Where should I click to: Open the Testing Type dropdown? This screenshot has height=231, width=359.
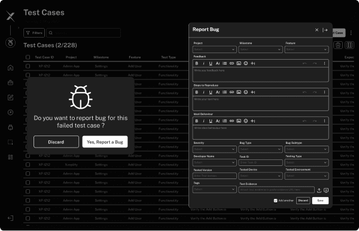tap(306, 162)
